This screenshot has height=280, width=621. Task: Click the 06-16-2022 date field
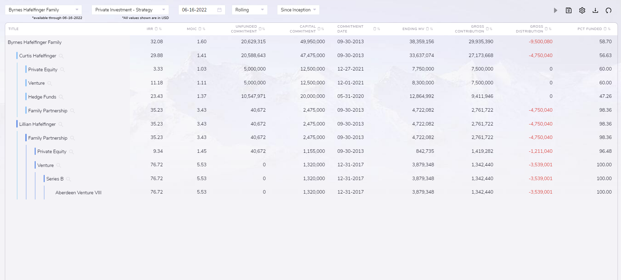(202, 10)
